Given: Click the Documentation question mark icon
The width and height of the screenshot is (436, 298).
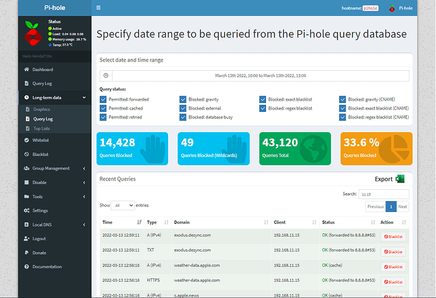Looking at the screenshot, I should point(27,267).
